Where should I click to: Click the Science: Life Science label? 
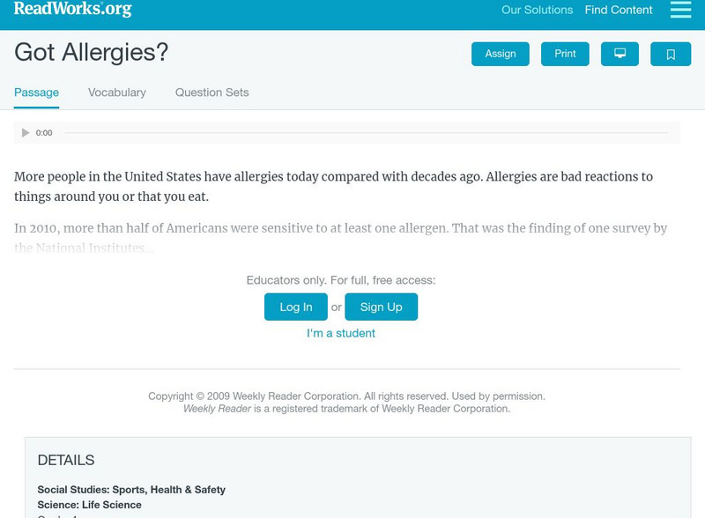point(89,506)
